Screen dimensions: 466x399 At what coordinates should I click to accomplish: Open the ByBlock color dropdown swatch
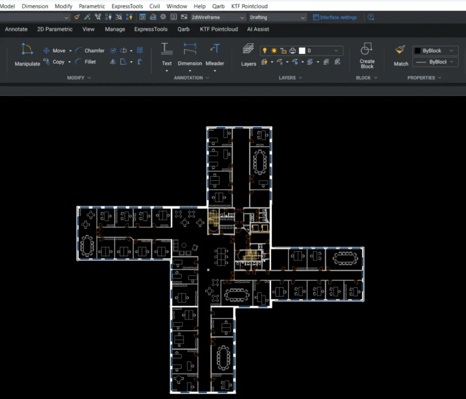coord(435,51)
